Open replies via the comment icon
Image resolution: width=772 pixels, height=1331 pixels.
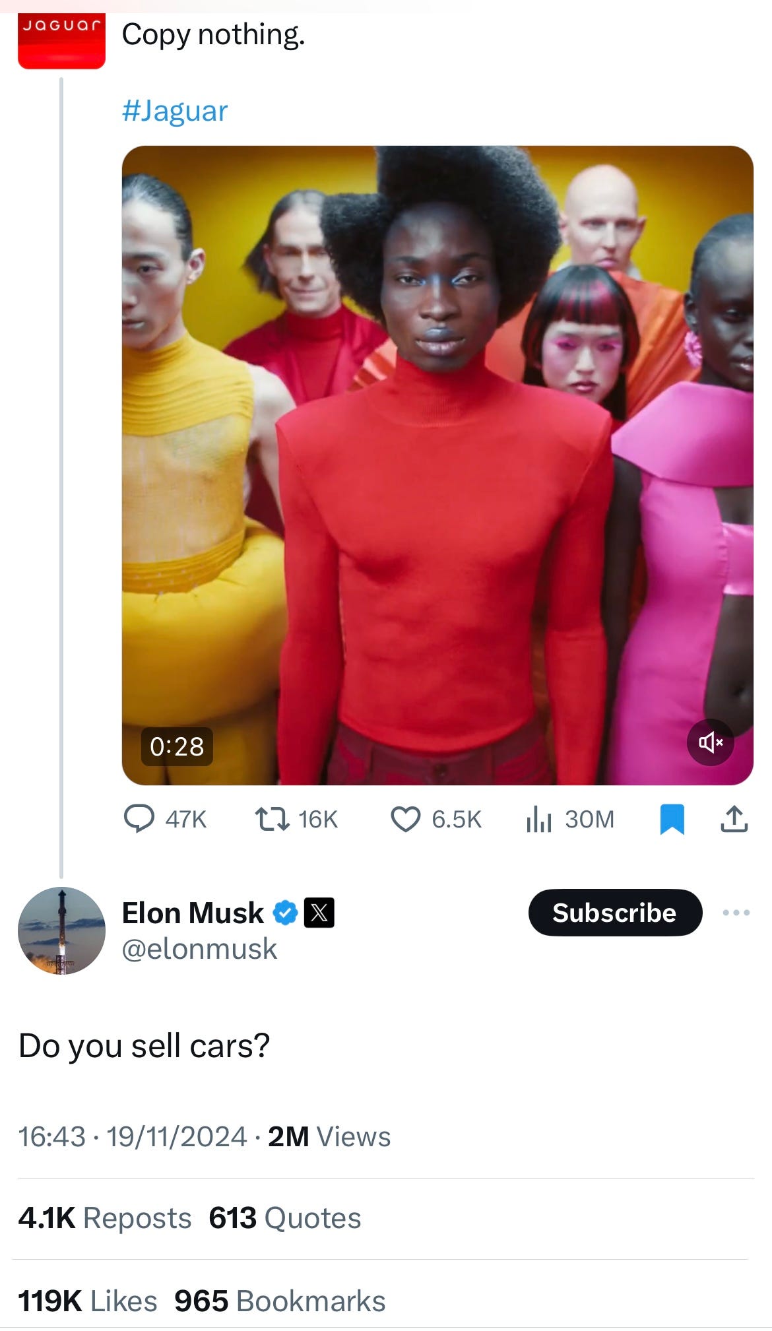pyautogui.click(x=139, y=819)
